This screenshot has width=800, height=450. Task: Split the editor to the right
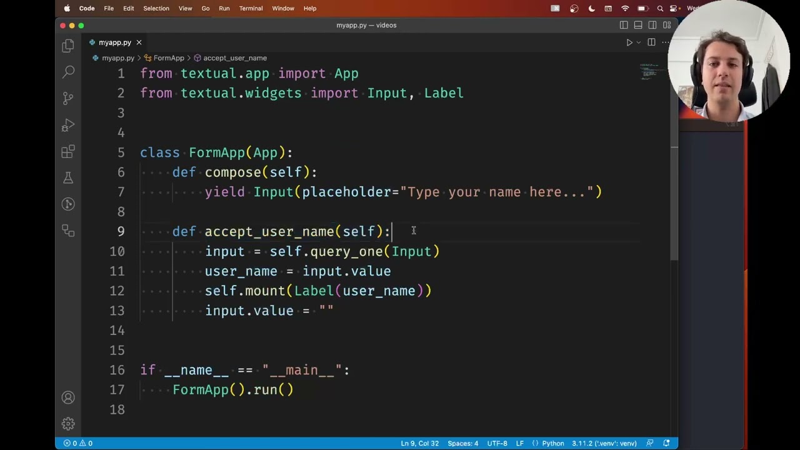651,42
